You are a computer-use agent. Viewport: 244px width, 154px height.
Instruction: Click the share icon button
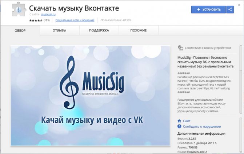coord(230,9)
